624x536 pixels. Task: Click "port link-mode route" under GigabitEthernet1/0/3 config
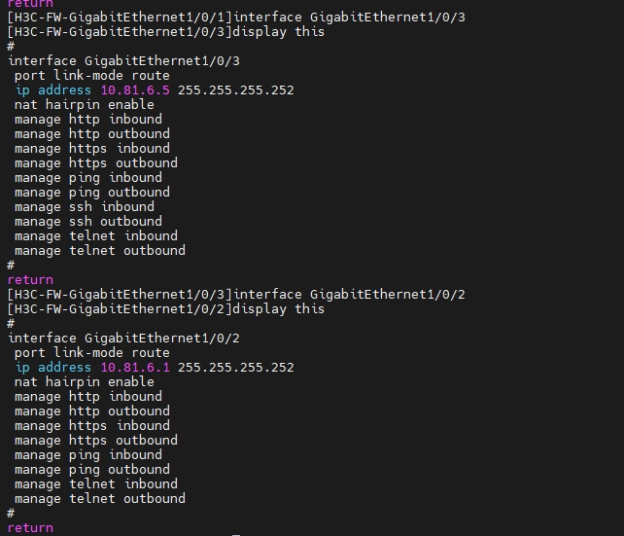click(x=91, y=76)
